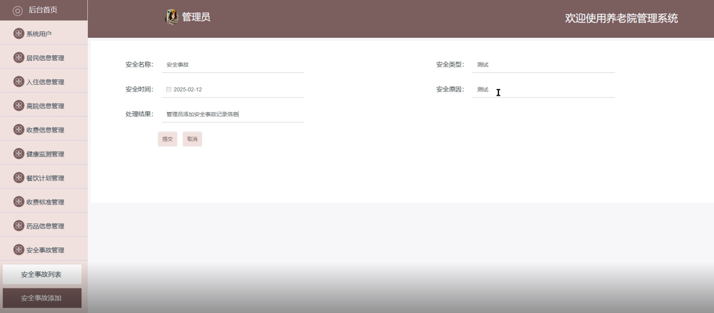Click the 处理结果: label

tap(139, 114)
